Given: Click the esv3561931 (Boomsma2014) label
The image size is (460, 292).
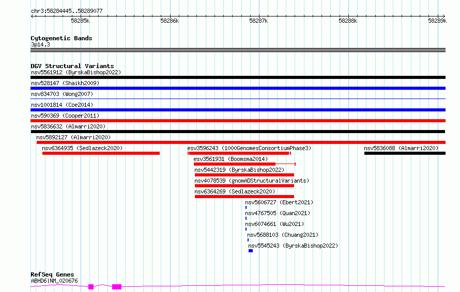Looking at the screenshot, I should point(231,159).
